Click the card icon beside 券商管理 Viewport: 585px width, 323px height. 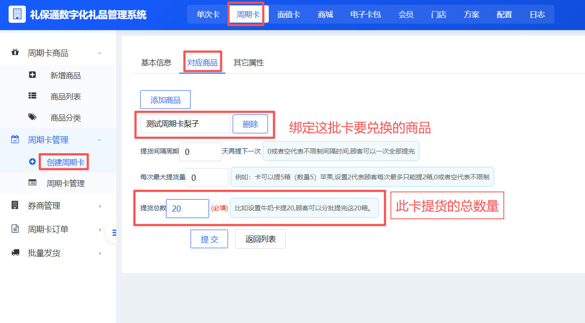pos(14,206)
